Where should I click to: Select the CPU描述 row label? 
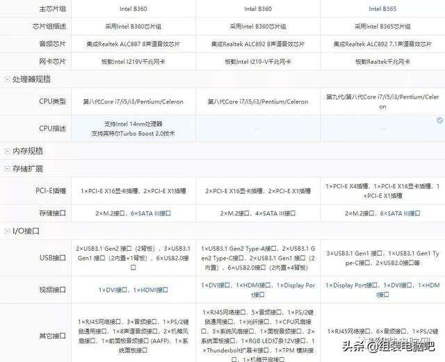click(x=53, y=129)
